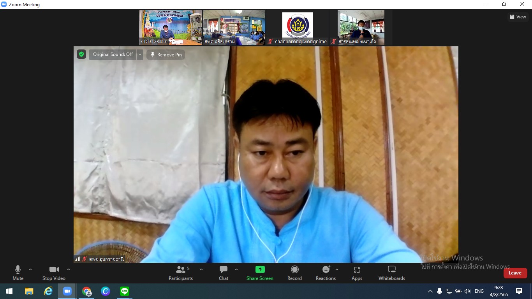Click the system tray volume icon

point(467,291)
